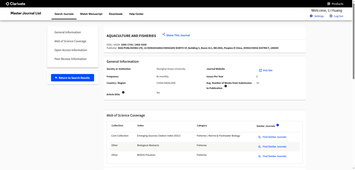Select the Search Journals tab
Image resolution: width=355 pixels, height=170 pixels.
64,14
